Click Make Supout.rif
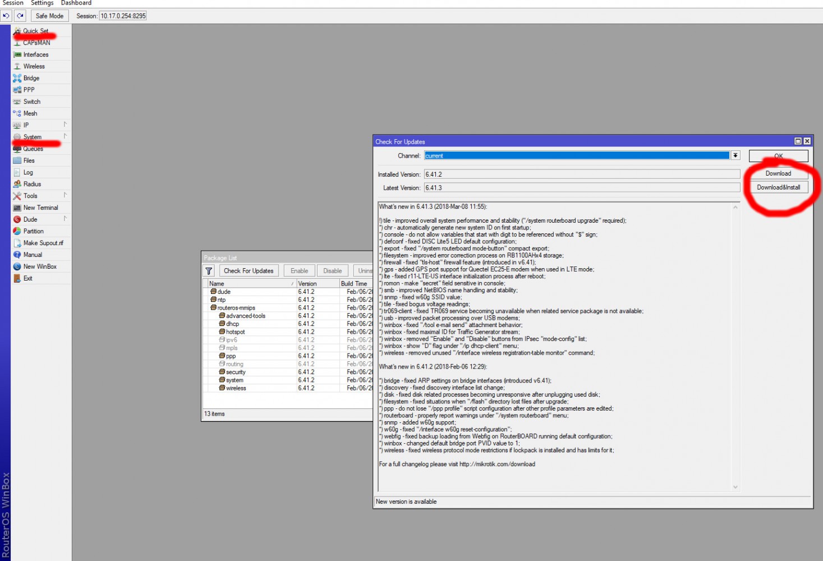 (43, 243)
